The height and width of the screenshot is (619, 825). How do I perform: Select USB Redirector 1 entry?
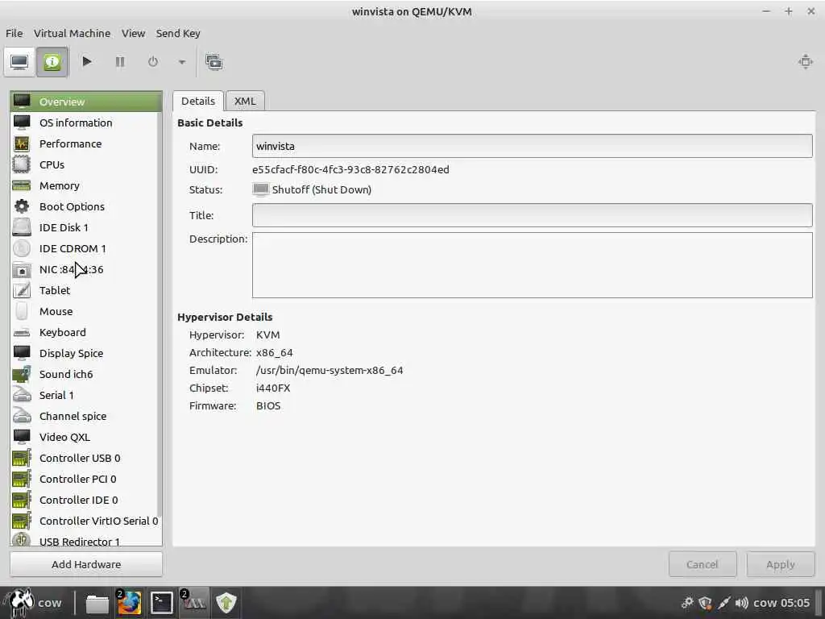pyautogui.click(x=85, y=539)
